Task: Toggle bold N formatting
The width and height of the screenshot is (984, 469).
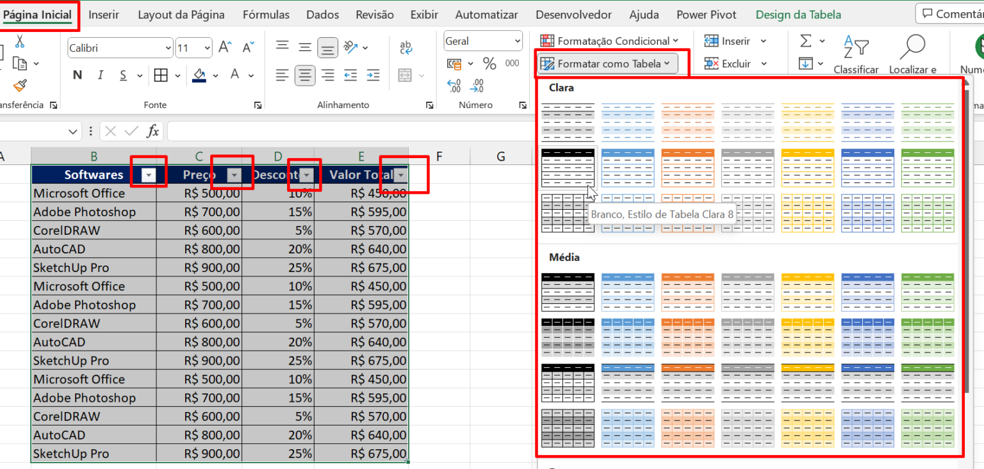Action: 78,76
